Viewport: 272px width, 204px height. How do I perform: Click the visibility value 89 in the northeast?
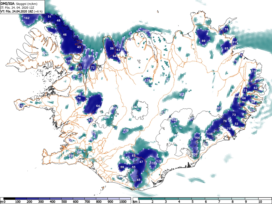pos(203,41)
